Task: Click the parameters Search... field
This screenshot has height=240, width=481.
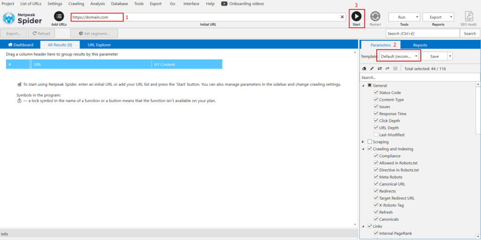Action: tap(420, 77)
